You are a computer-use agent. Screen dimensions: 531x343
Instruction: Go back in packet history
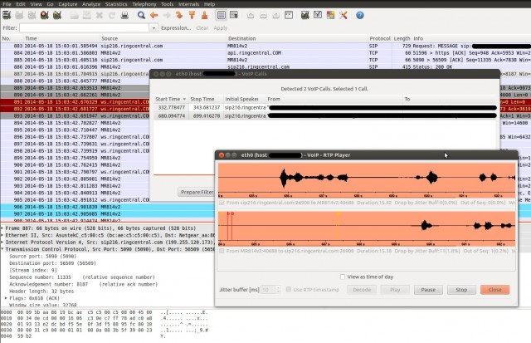coord(154,15)
